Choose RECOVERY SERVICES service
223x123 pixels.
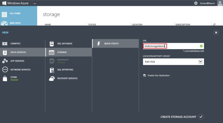67,78
